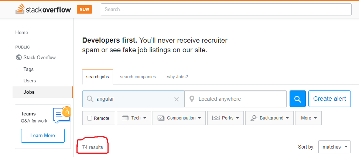Expand the Compensation filter dropdown
The height and width of the screenshot is (157, 359).
(179, 118)
